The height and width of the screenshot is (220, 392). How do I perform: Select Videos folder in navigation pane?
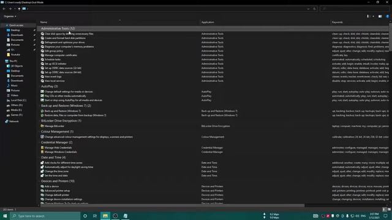point(14,95)
